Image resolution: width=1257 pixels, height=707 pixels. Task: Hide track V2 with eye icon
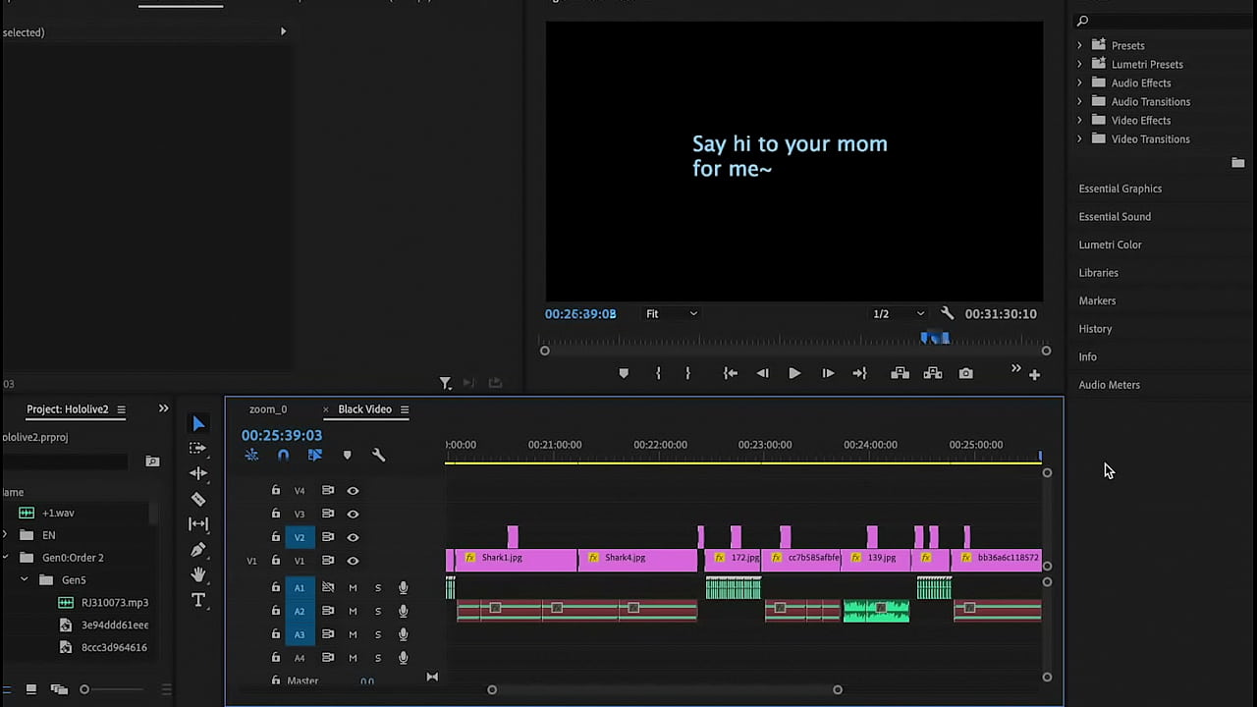tap(353, 537)
